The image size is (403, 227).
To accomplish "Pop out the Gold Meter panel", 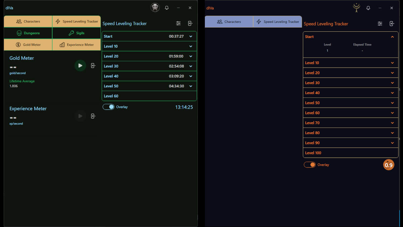I will click(x=93, y=66).
